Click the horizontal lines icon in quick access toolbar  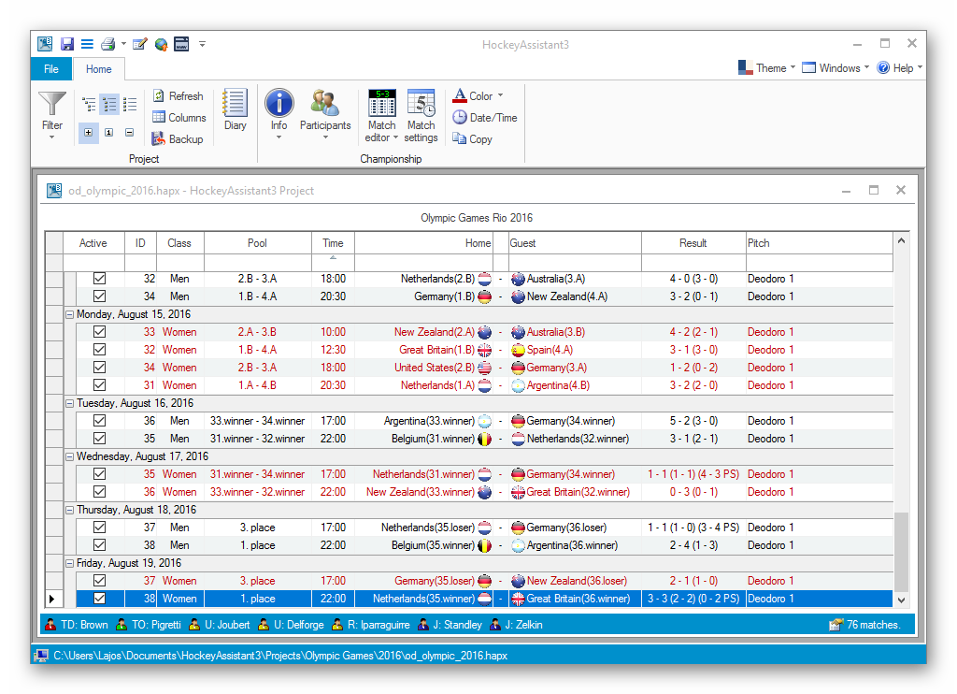(87, 44)
